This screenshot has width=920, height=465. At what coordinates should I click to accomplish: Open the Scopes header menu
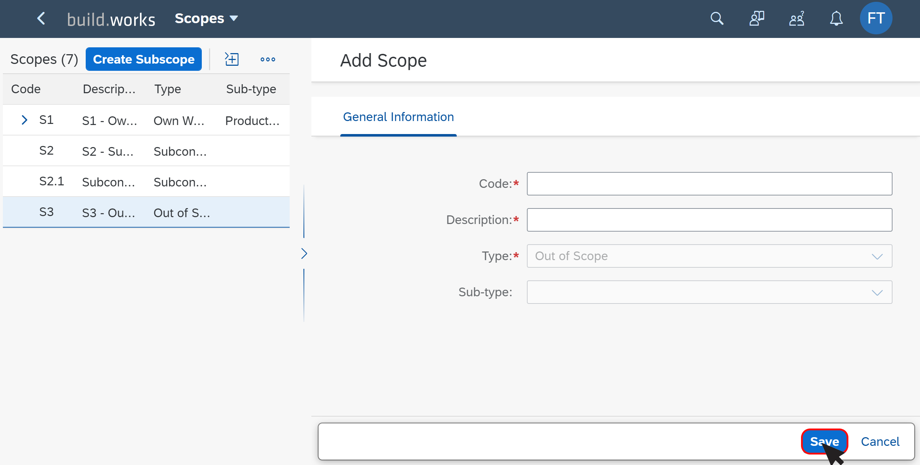[206, 18]
